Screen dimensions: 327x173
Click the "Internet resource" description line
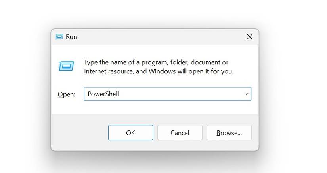(159, 71)
